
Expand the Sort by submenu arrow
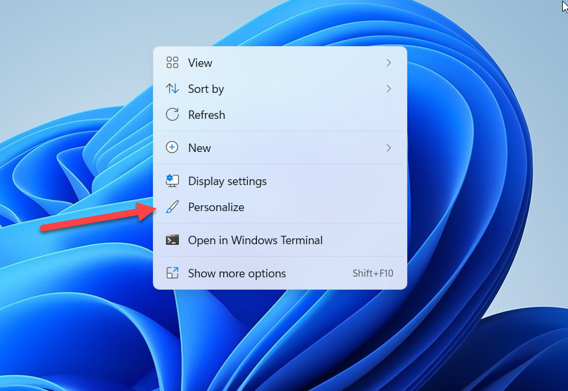click(388, 89)
